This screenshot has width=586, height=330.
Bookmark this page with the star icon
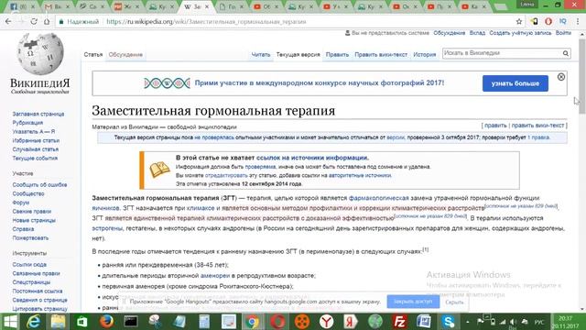(x=519, y=22)
